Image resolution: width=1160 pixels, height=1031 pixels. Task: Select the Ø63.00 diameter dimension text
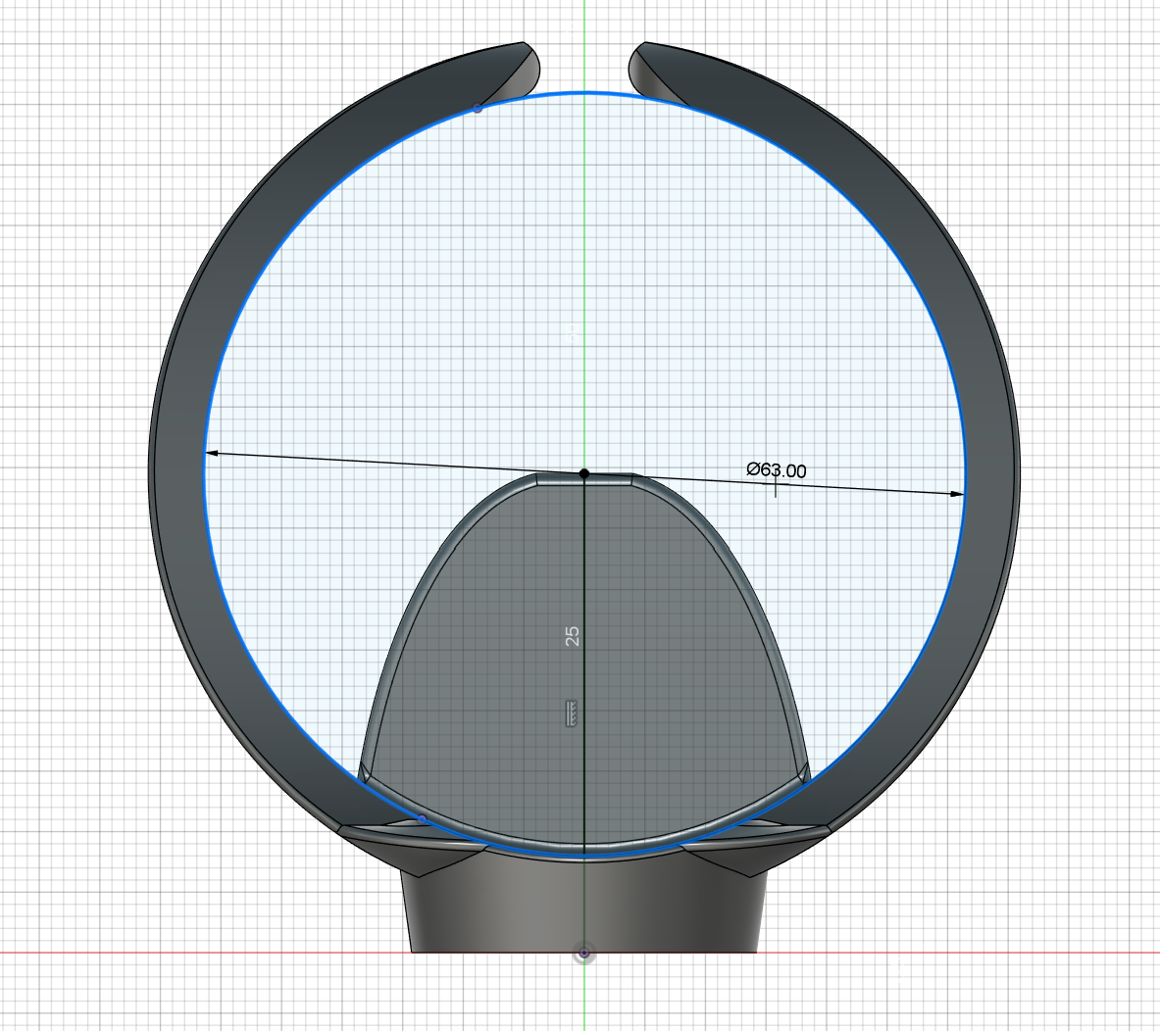[x=776, y=470]
